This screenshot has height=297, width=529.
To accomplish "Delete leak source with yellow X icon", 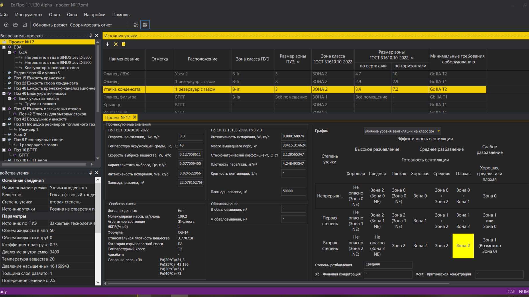I will [116, 44].
